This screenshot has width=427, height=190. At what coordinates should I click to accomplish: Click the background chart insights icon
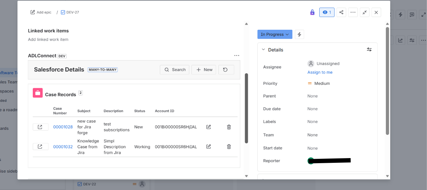coord(400,40)
